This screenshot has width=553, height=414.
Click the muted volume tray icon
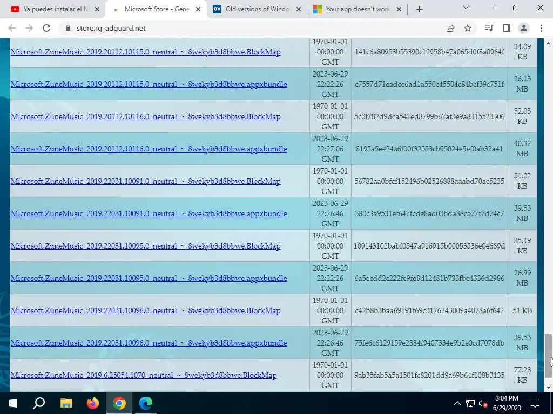483,403
